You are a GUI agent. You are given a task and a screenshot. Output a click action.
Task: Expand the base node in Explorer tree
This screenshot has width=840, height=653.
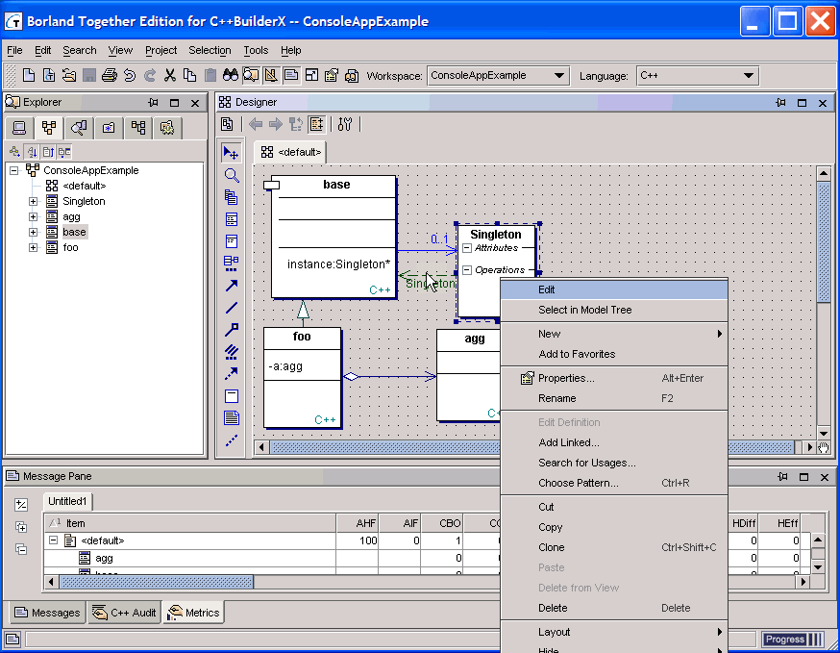coord(34,232)
